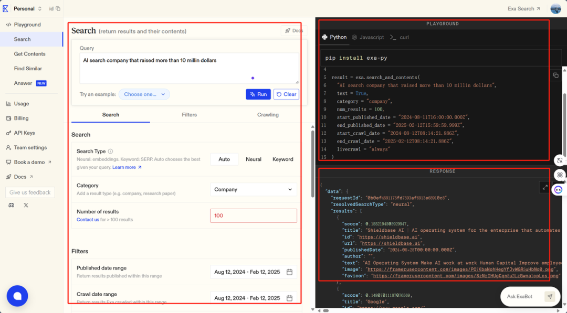
Task: Click the grid extension icon on right edge
Action: [560, 175]
